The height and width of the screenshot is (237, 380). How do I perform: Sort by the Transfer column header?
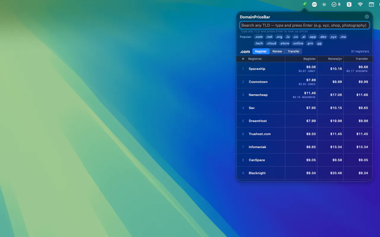362,59
